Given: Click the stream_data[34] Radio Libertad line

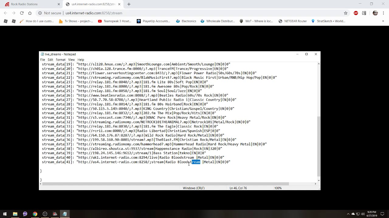Looking at the screenshot, I should pyautogui.click(x=131, y=131).
